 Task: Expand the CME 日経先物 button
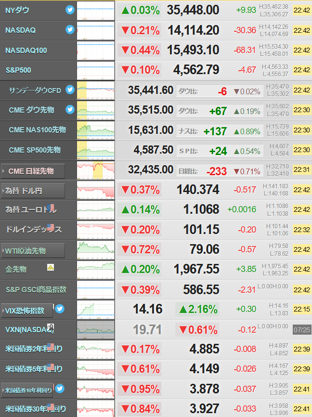33,171
